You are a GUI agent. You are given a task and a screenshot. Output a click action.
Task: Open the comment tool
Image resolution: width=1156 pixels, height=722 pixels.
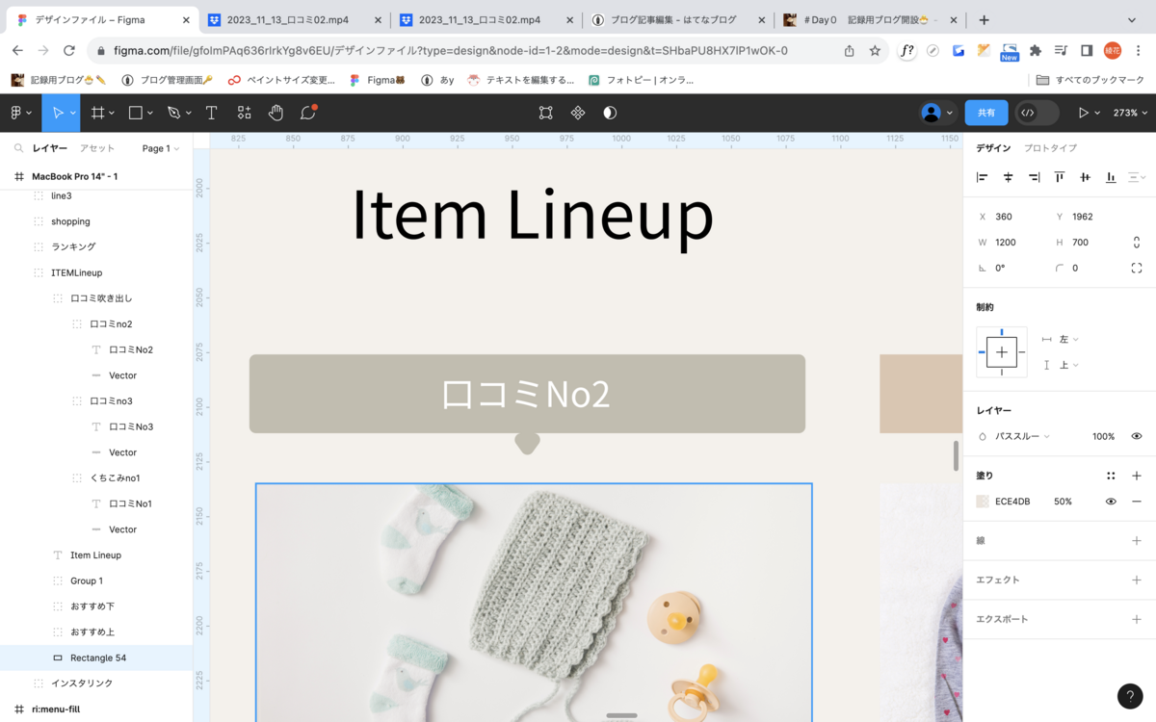point(308,113)
